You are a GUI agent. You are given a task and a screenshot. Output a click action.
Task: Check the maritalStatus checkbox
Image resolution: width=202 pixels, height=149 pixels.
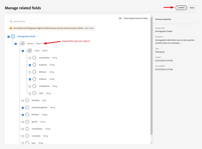click(x=23, y=129)
